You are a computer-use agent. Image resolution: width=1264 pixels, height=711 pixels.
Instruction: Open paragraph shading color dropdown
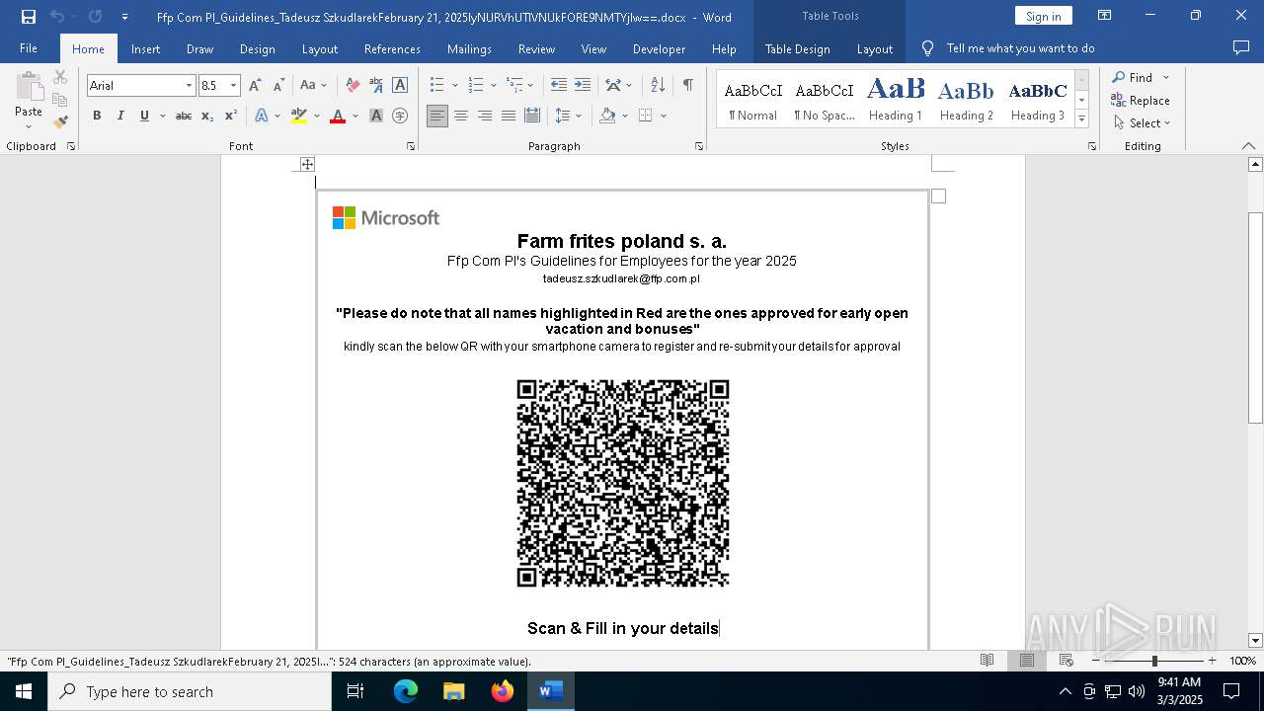[x=625, y=116]
